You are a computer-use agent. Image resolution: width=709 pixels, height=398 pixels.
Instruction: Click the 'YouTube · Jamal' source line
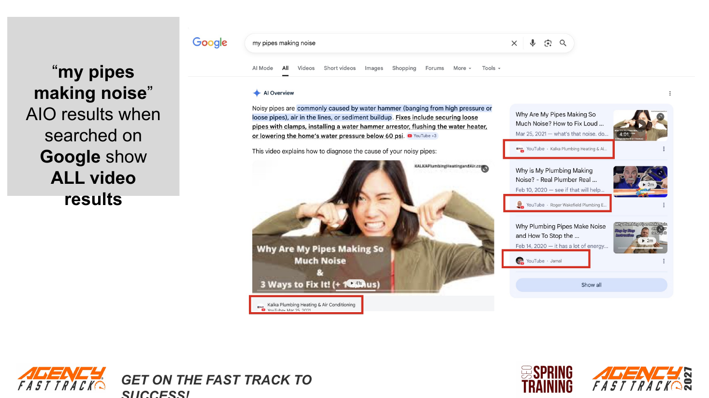[539, 261]
